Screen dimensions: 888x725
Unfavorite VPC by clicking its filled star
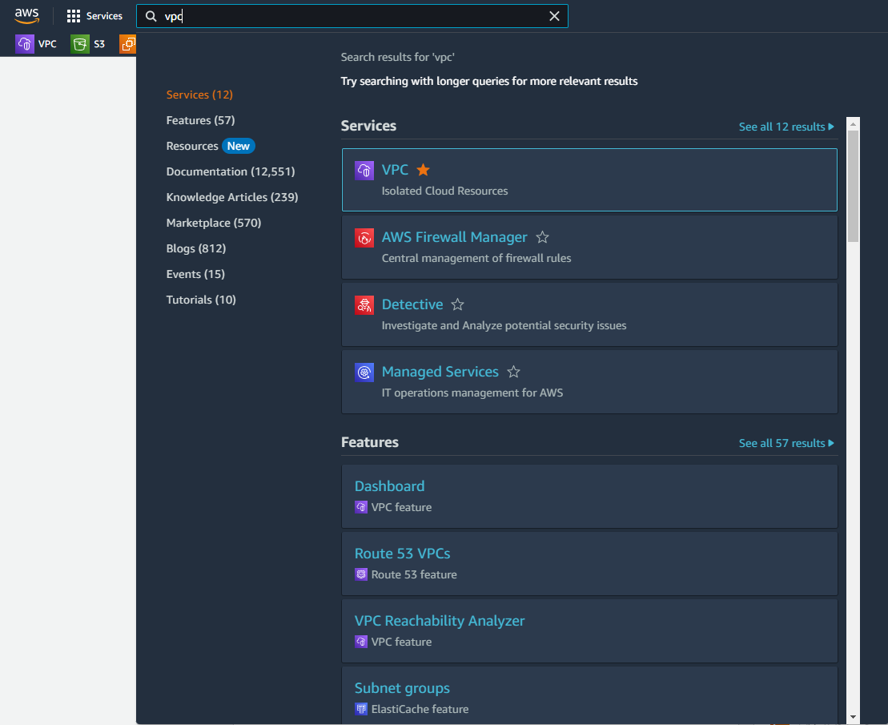[422, 170]
